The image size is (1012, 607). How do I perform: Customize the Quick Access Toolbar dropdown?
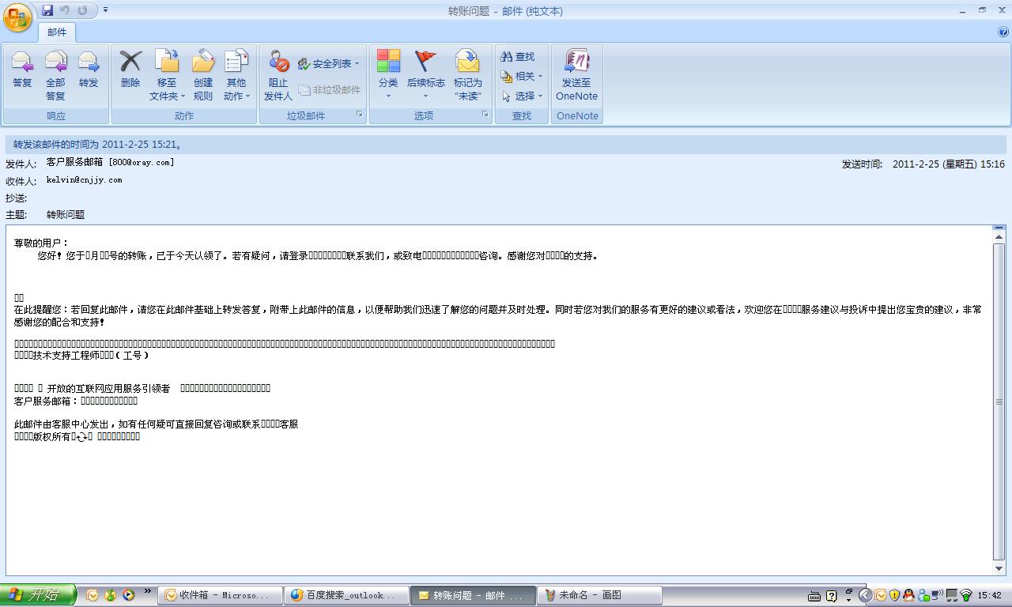pyautogui.click(x=105, y=10)
